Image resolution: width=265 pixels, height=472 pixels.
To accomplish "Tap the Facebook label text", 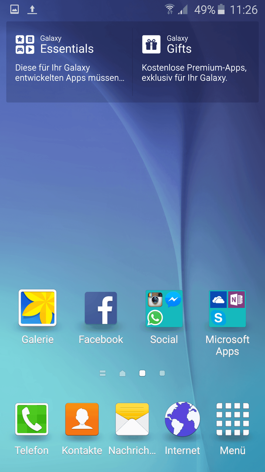I will [101, 340].
